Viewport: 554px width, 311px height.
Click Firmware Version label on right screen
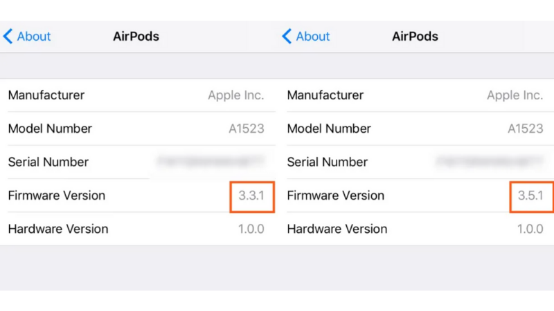pyautogui.click(x=336, y=196)
